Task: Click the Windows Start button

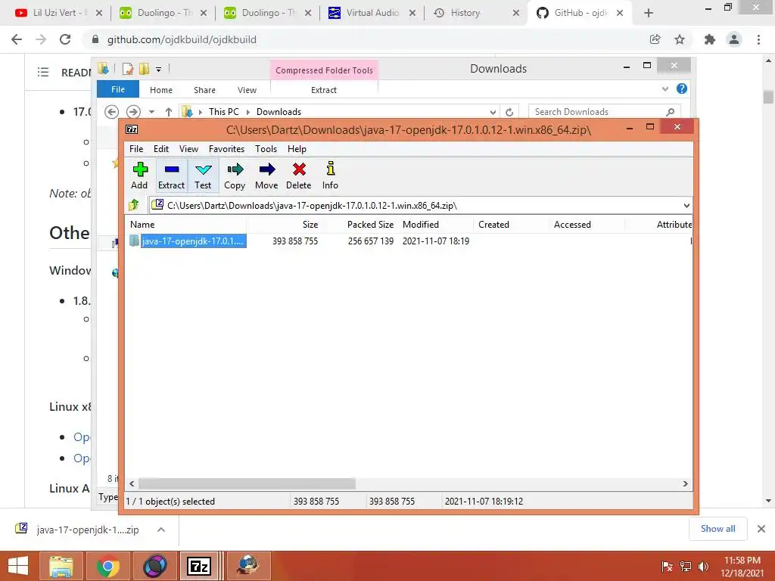Action: coord(18,566)
